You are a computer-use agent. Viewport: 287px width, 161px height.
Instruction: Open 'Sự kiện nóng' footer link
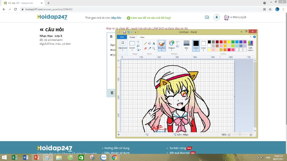[x=178, y=148]
